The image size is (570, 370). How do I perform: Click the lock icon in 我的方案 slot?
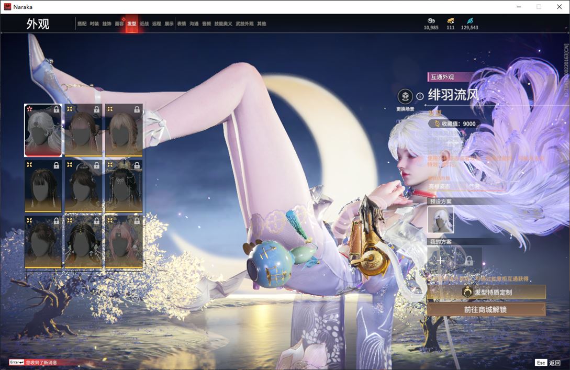coord(469,260)
